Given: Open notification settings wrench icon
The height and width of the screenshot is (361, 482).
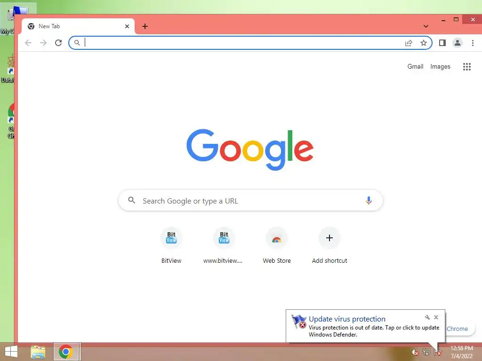Looking at the screenshot, I should (x=427, y=317).
